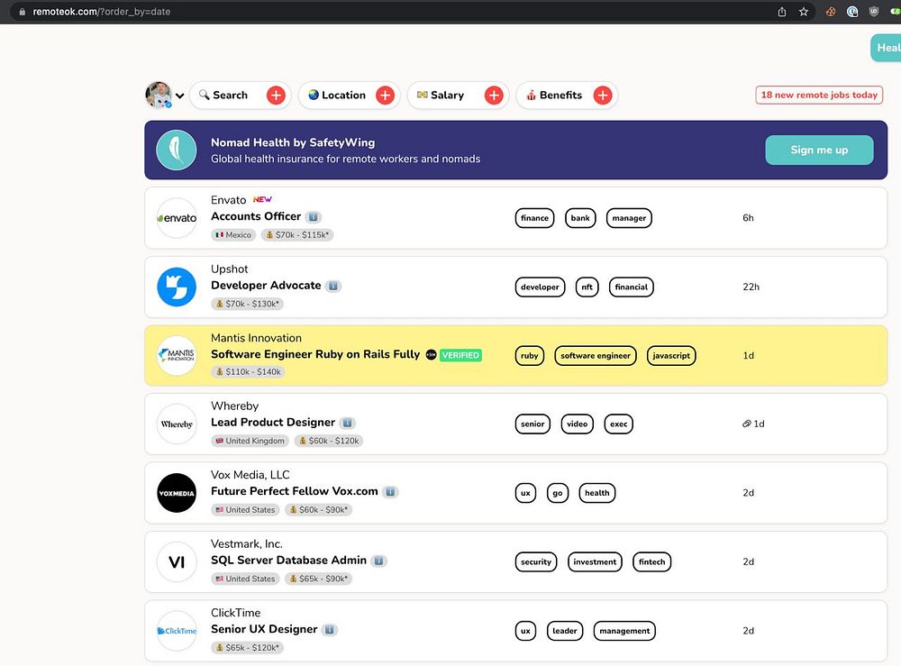
Task: Click the 18 new remote jobs today badge
Action: (x=819, y=95)
